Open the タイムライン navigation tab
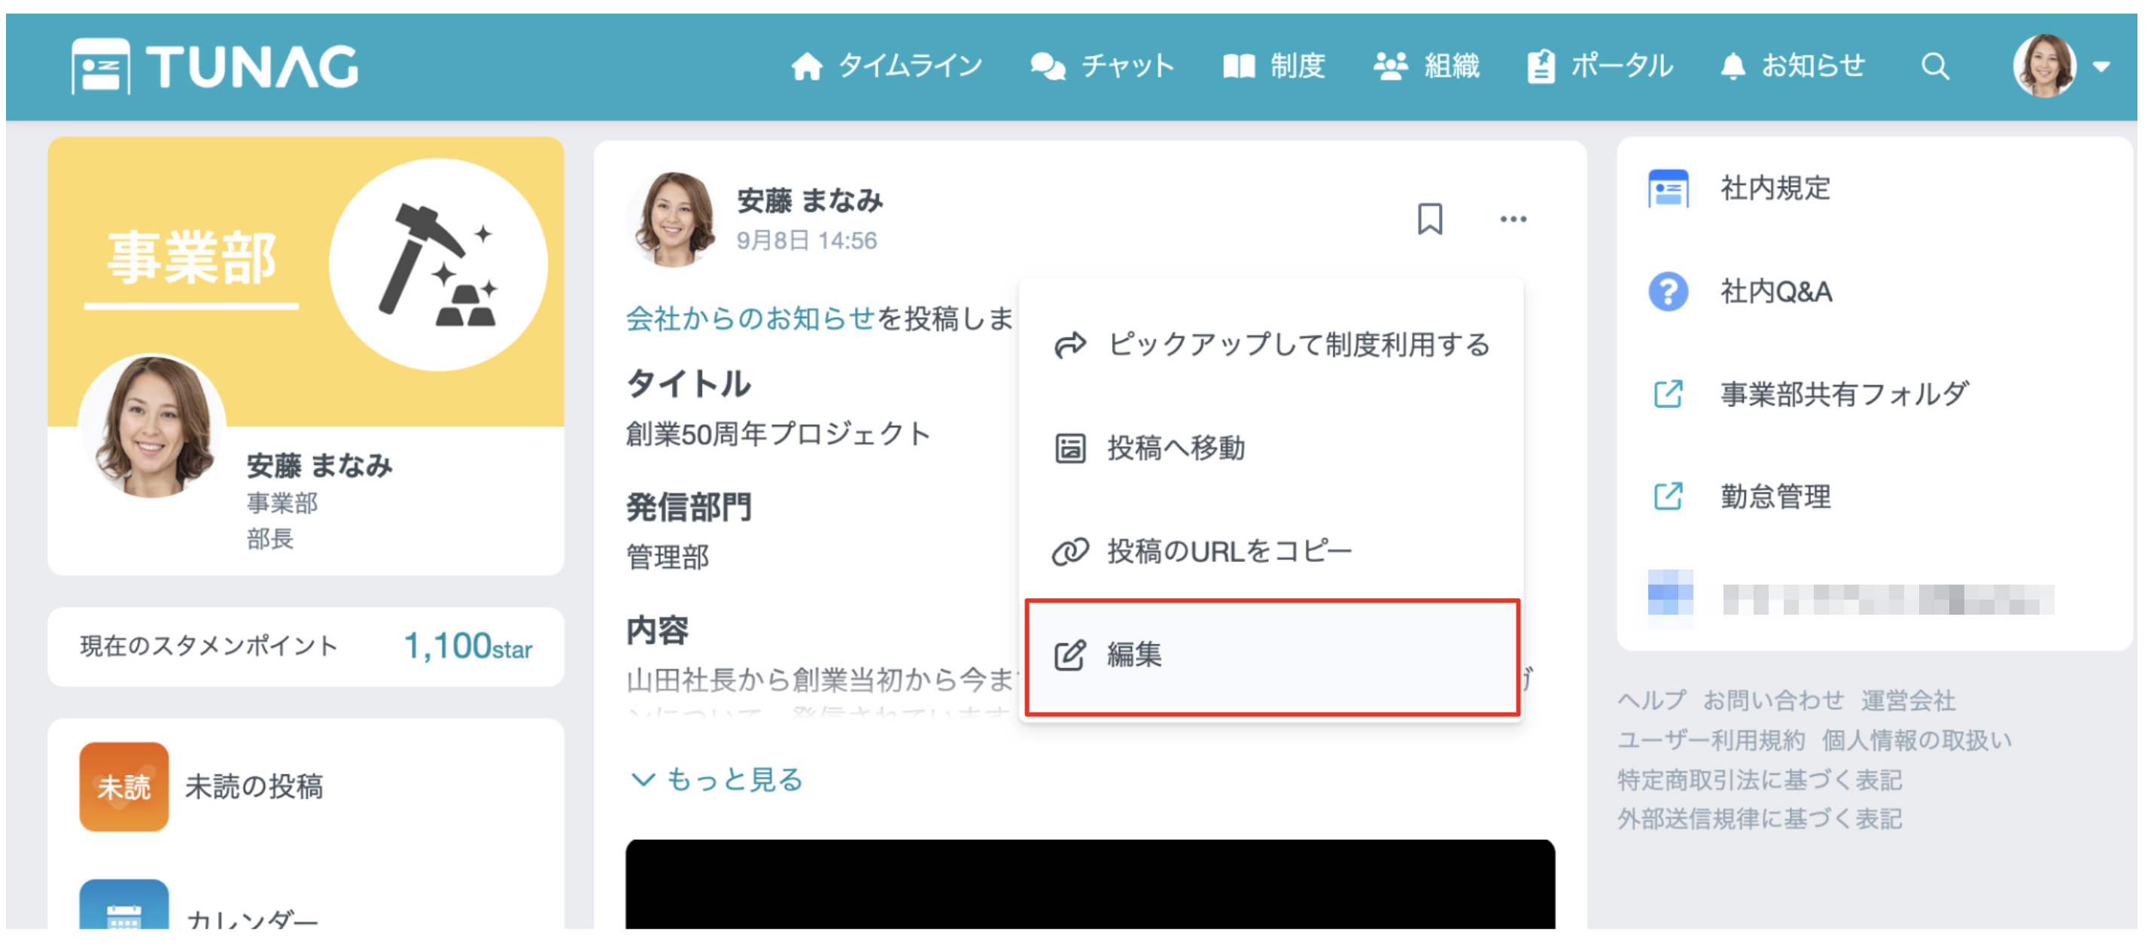The width and height of the screenshot is (2148, 945). pos(887,65)
